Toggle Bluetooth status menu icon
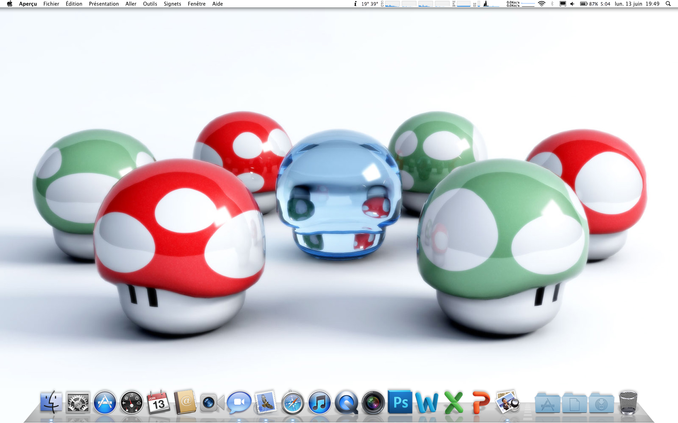 pyautogui.click(x=552, y=4)
